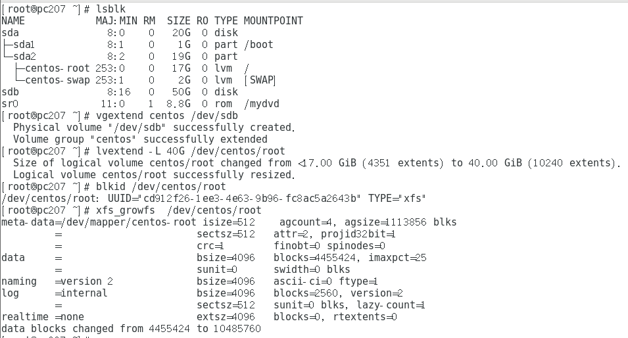628x338 pixels.
Task: Click '=version 2' in the naming row
Action: 84,281
